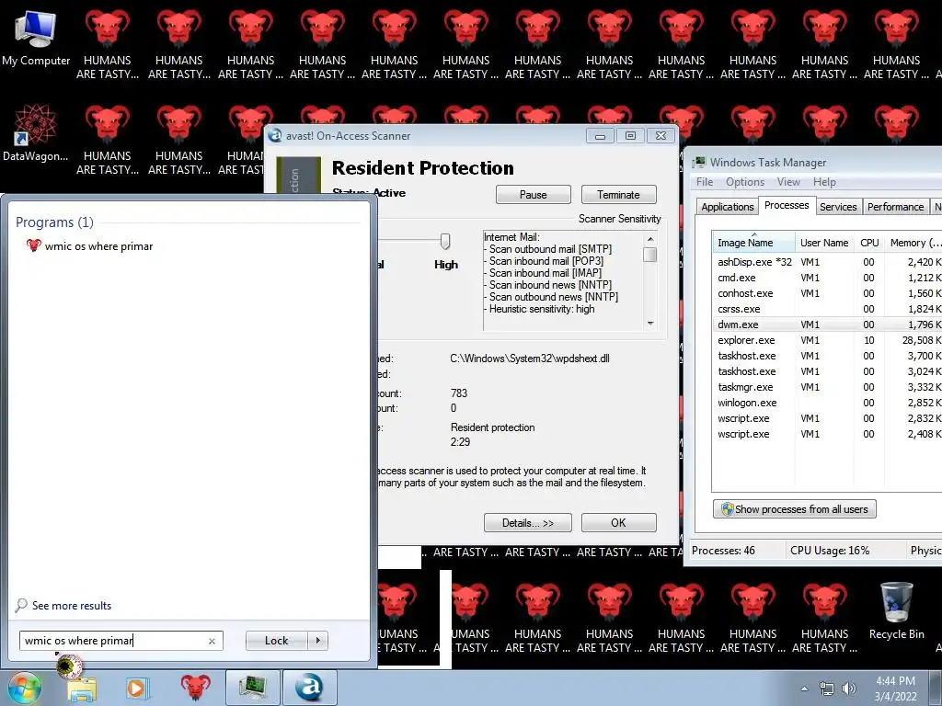Screen dimensions: 942x706
Task: Click the devil icon beside wmic search result
Action: tap(34, 245)
